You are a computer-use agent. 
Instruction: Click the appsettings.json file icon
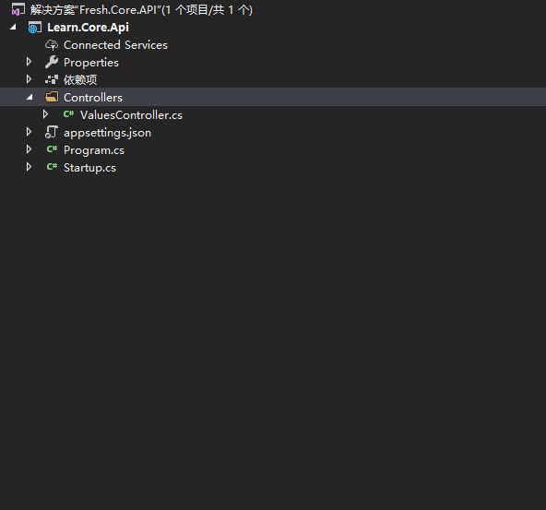pos(52,132)
